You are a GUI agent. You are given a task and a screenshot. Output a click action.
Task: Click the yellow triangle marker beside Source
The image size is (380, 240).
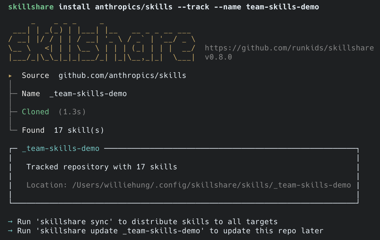coord(10,76)
